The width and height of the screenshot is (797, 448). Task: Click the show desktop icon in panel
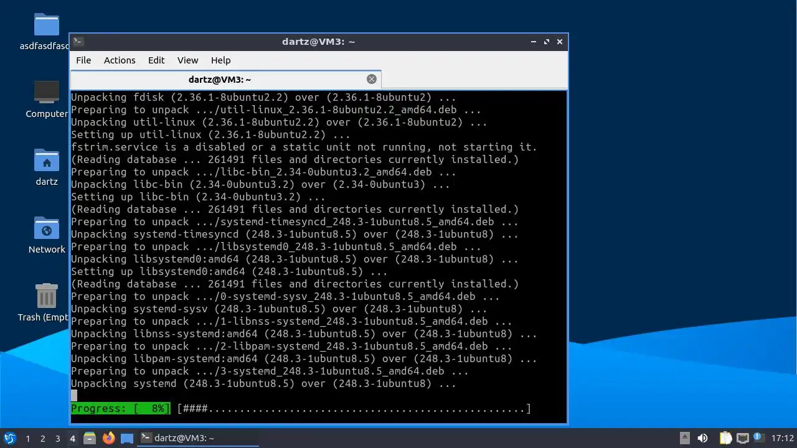pos(127,438)
